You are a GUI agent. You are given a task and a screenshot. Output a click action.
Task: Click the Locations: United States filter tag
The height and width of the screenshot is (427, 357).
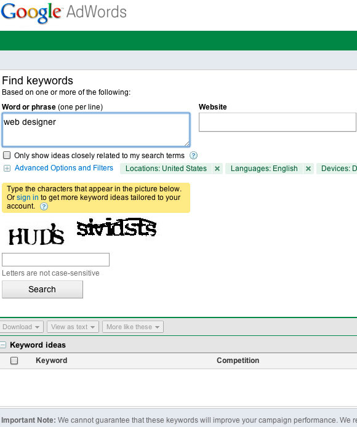[166, 169]
